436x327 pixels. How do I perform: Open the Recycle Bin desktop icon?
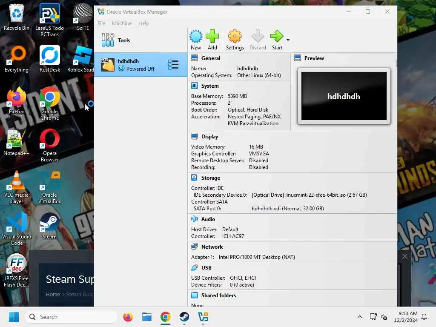point(17,17)
